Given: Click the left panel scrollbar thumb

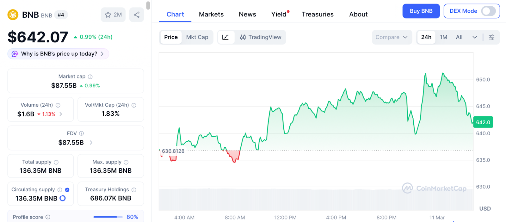Looking at the screenshot, I should (148, 5).
